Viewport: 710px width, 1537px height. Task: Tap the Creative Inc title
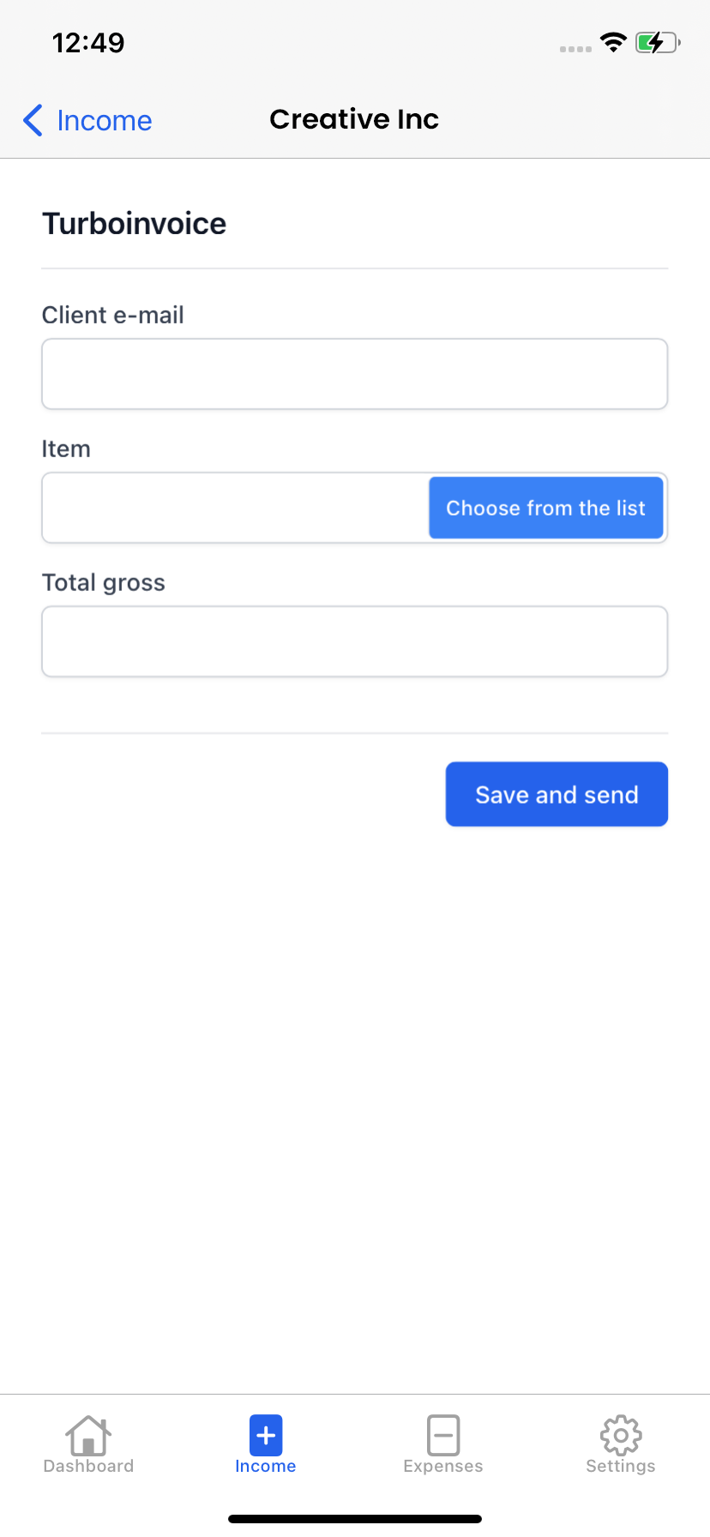pos(354,119)
